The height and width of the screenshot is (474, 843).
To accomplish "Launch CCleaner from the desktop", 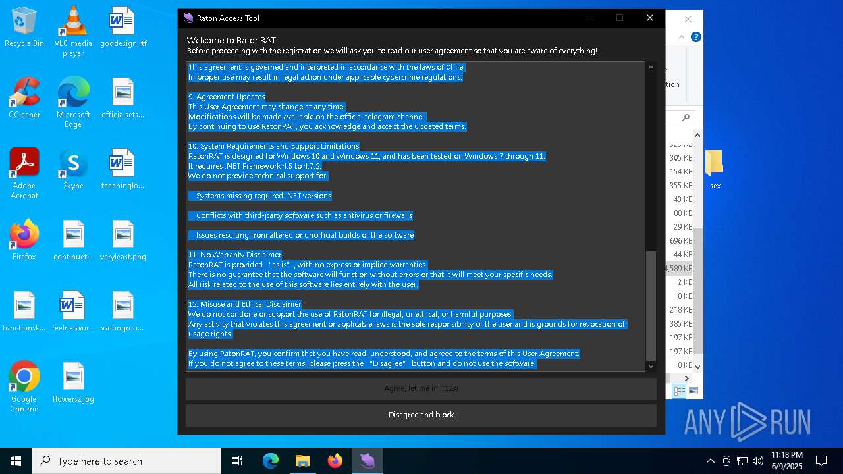I will (24, 99).
